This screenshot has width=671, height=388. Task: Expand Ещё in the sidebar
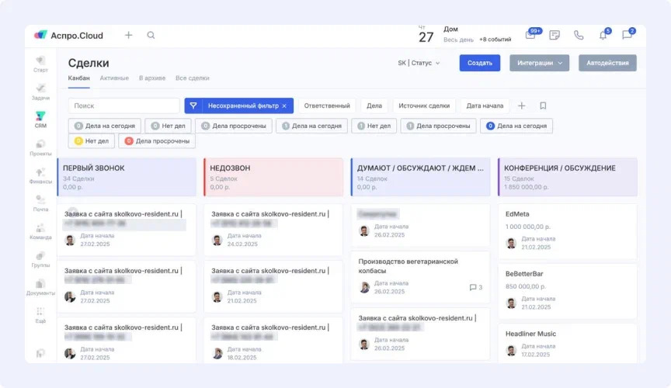[40, 315]
